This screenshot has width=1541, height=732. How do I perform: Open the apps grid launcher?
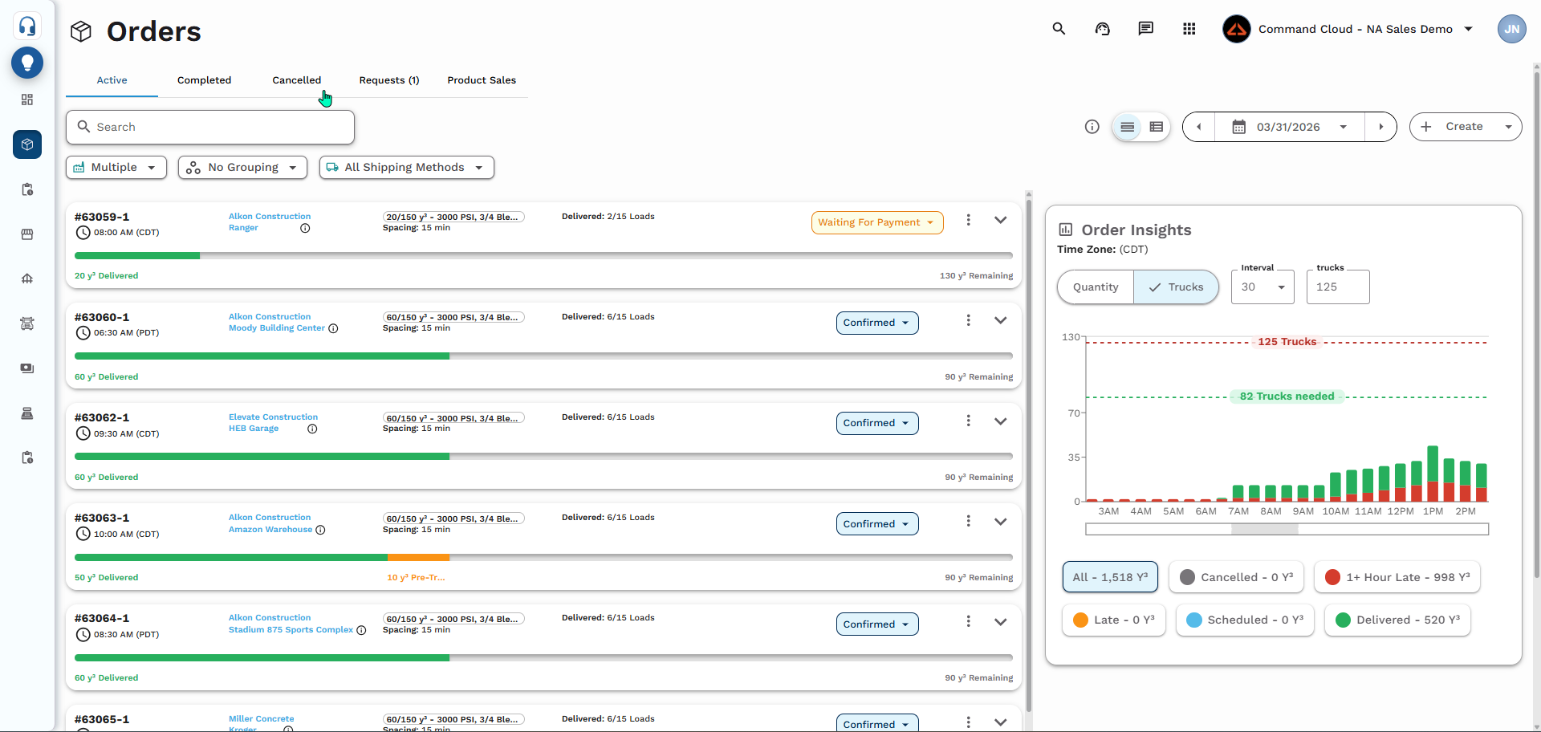pos(1189,29)
